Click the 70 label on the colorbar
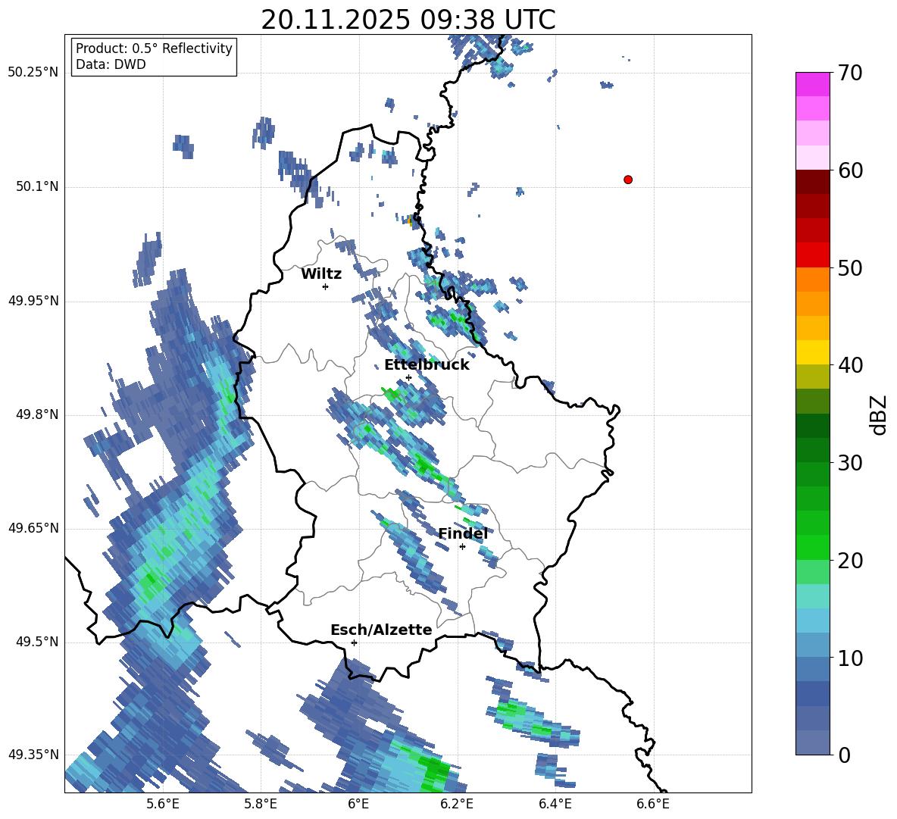The width and height of the screenshot is (897, 819). [850, 73]
